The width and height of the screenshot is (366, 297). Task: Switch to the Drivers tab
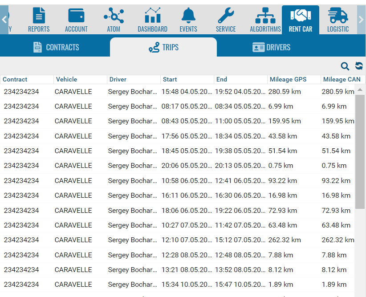click(271, 47)
